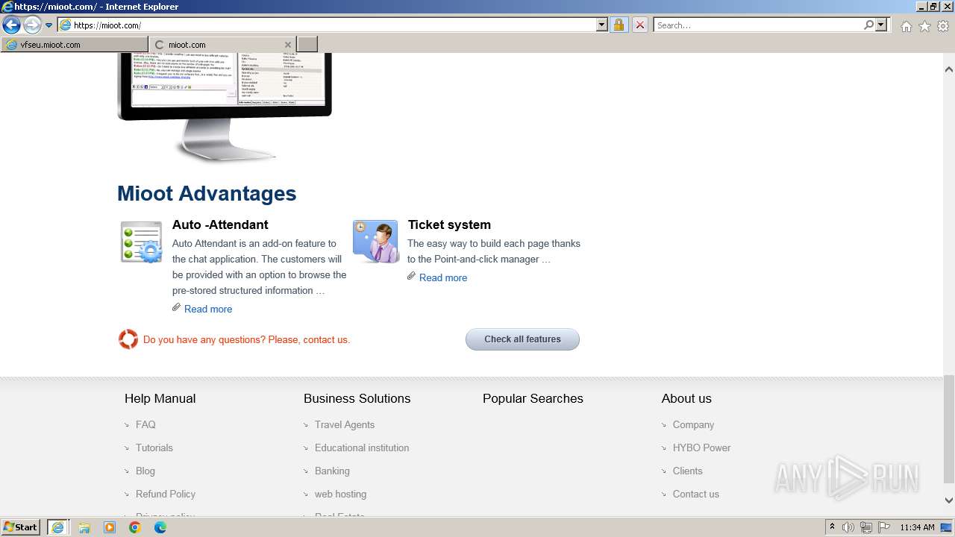Select the Mioot Advantages heading text

point(207,193)
